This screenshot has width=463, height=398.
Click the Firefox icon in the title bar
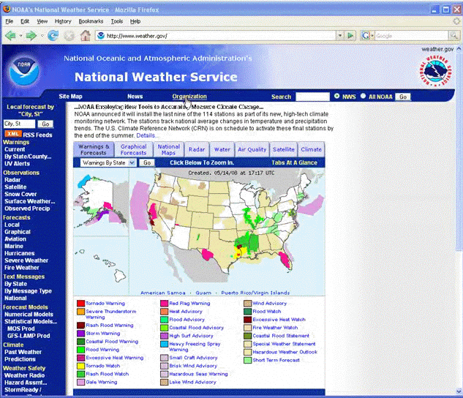7,10
